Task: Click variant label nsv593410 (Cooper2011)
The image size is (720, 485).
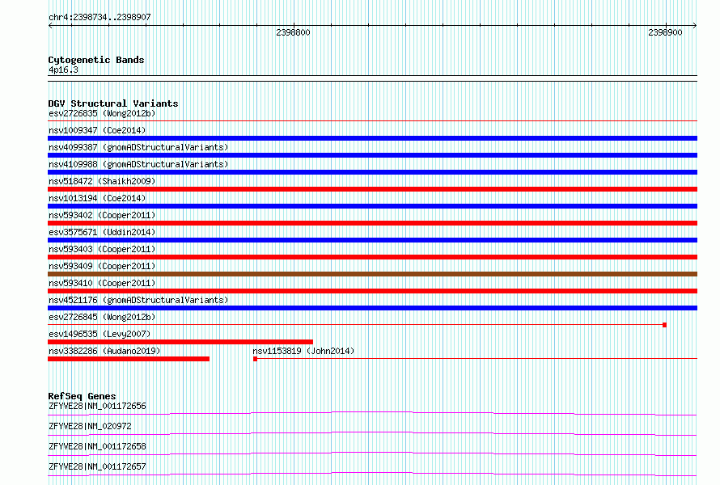Action: 102,283
